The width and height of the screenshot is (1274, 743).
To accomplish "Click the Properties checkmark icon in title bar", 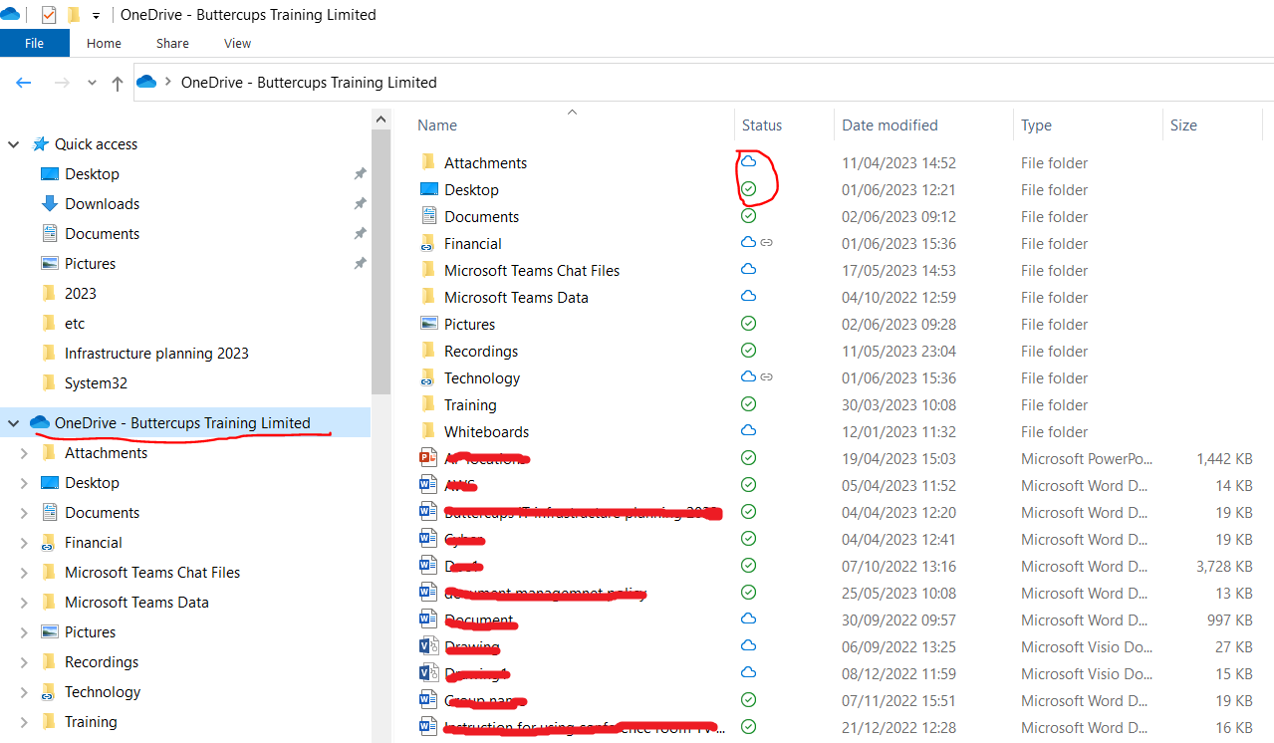I will 49,15.
